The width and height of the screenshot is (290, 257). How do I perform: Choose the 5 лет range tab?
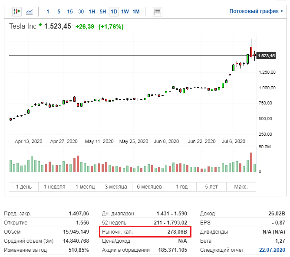pyautogui.click(x=211, y=187)
